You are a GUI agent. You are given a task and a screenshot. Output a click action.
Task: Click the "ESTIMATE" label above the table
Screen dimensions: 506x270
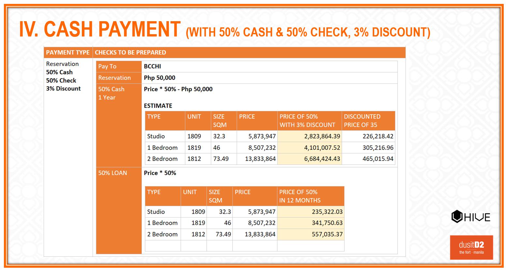point(158,106)
